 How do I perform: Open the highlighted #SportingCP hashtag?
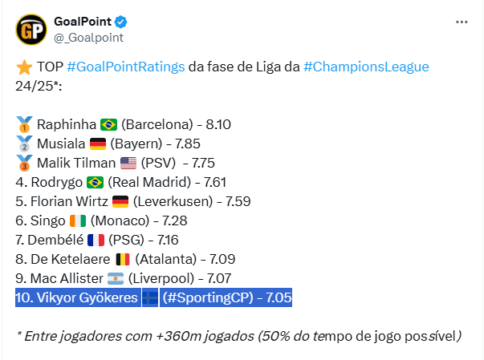[x=208, y=297]
